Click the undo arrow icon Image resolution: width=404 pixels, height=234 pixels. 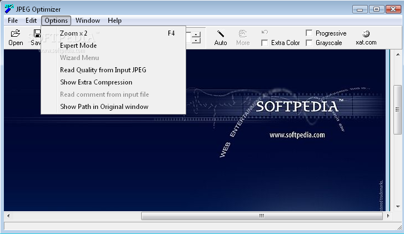coord(265,32)
